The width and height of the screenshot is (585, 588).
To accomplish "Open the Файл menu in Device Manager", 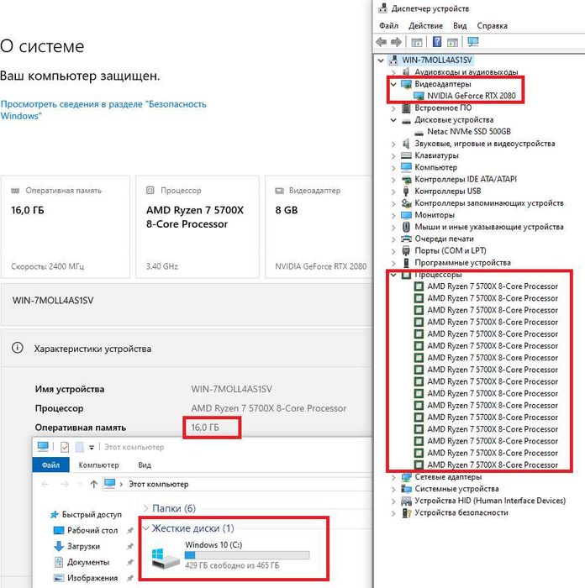I will (x=388, y=26).
